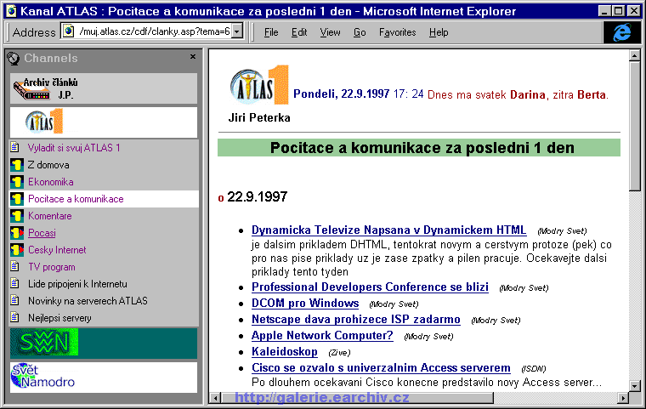
Task: Open Netscape dava prohizece ISP zadarmo article
Action: (356, 319)
